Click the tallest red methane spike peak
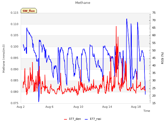The image size is (166, 124). (x=116, y=26)
